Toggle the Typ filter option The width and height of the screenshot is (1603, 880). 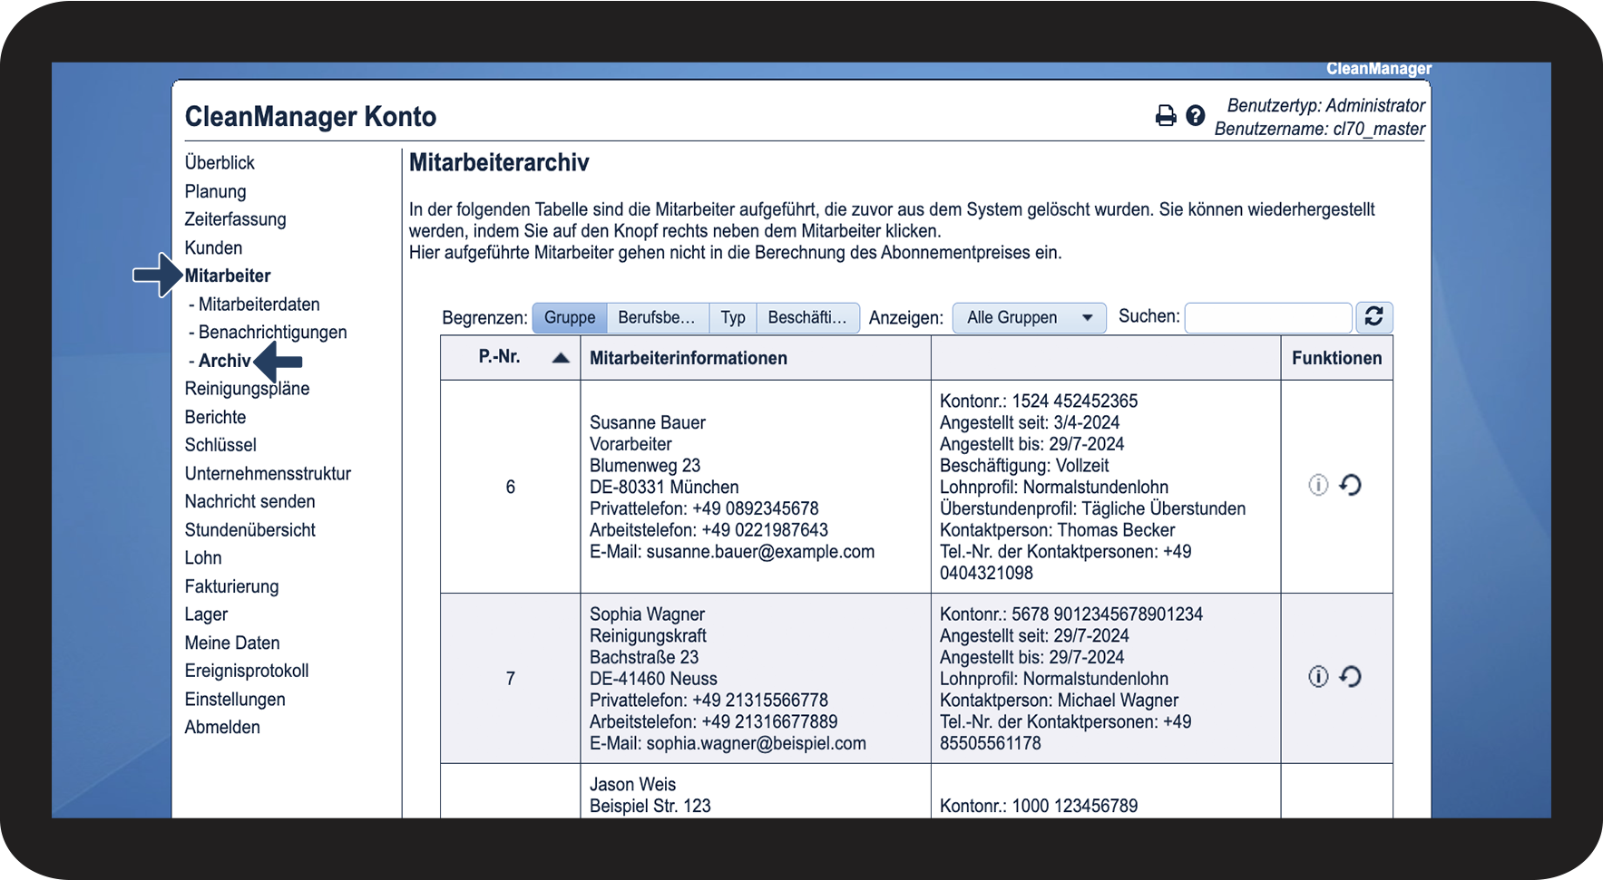pos(732,318)
